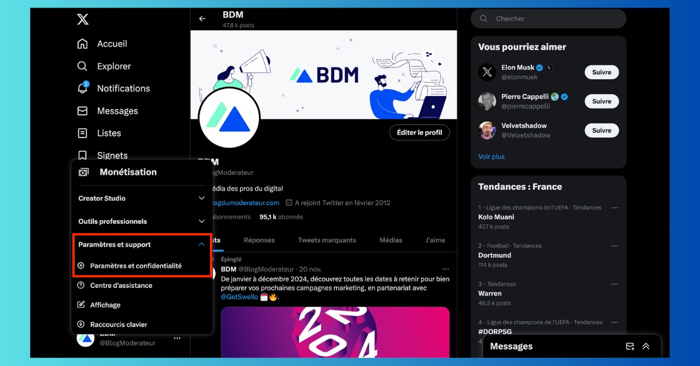The image size is (700, 366).
Task: Click Notifications label in sidebar
Action: (124, 89)
